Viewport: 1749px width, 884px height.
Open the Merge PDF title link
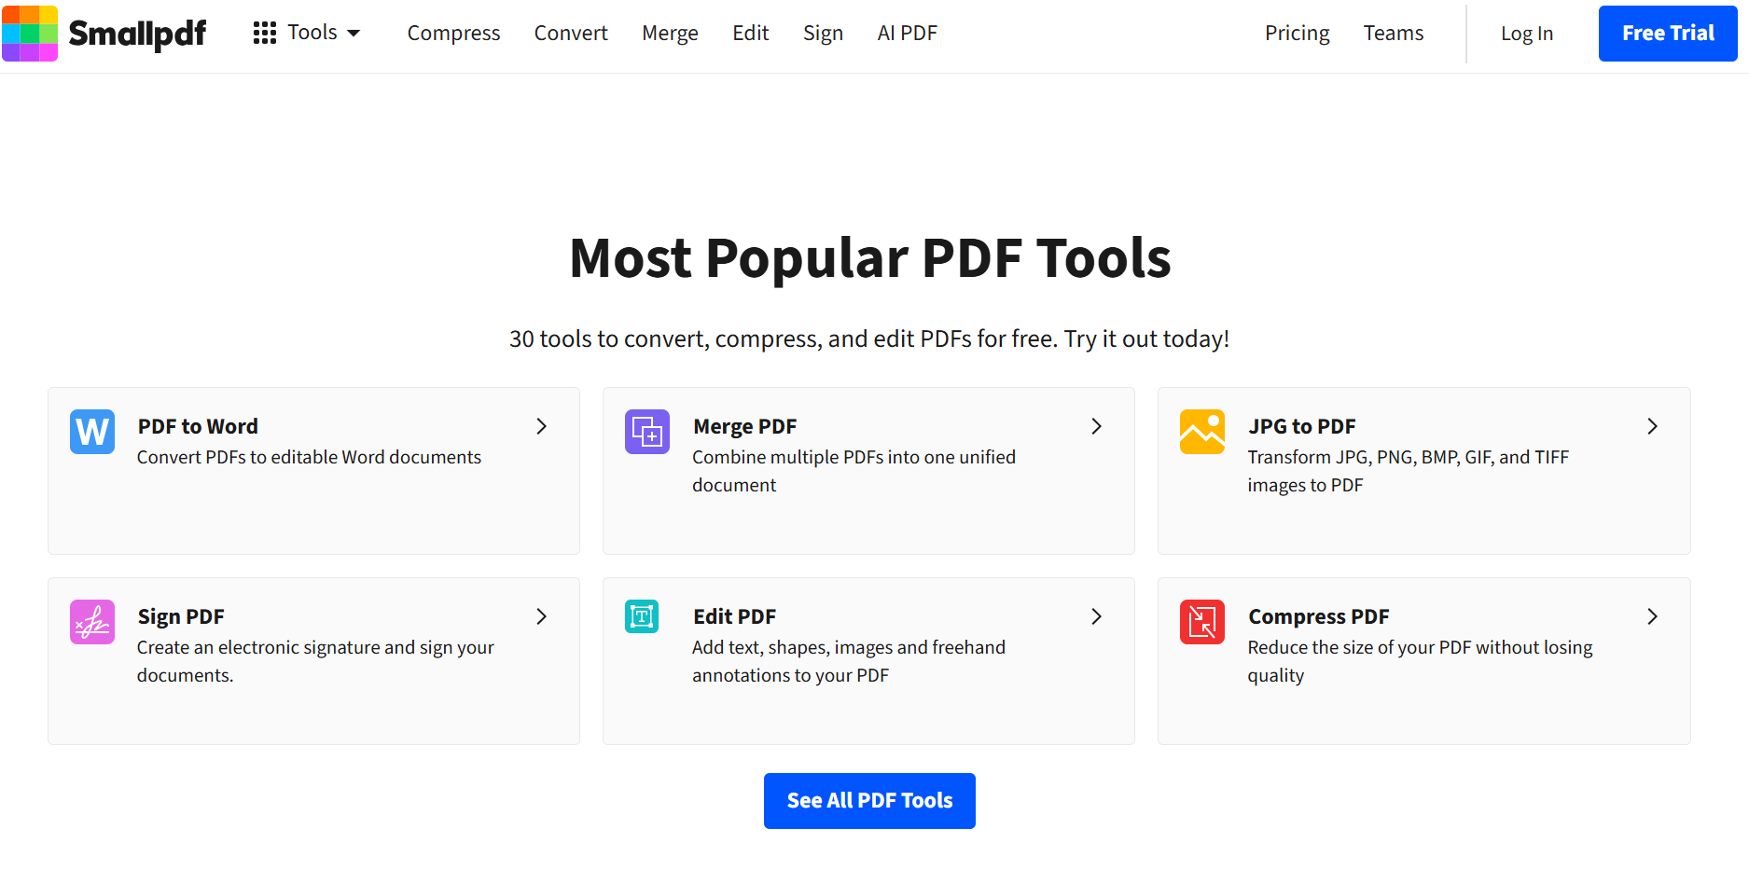click(x=744, y=426)
